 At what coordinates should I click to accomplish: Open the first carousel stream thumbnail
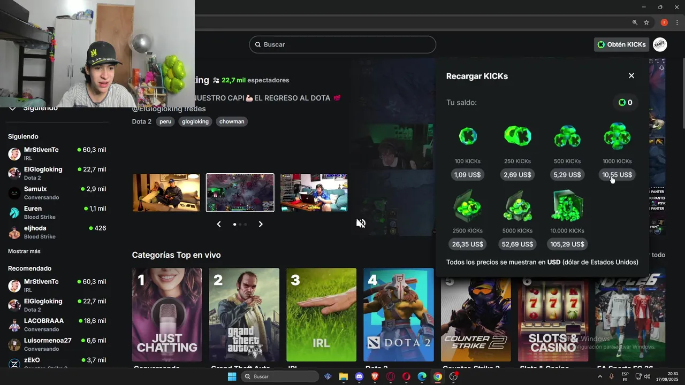(x=166, y=192)
